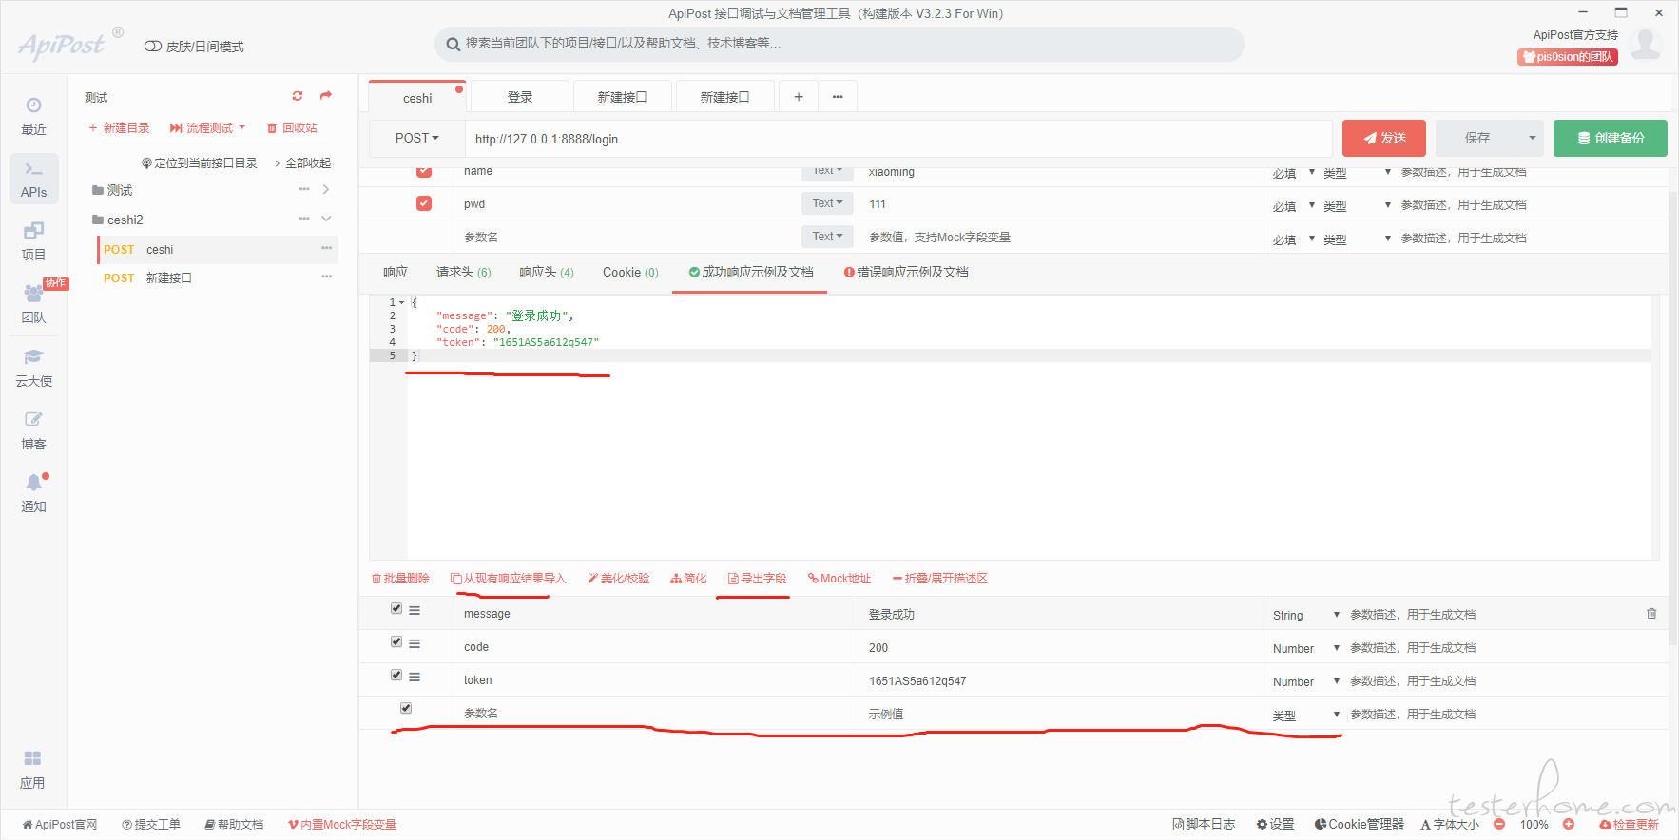This screenshot has height=840, width=1679.
Task: Click the share arrow icon in 测试 panel
Action: [326, 96]
